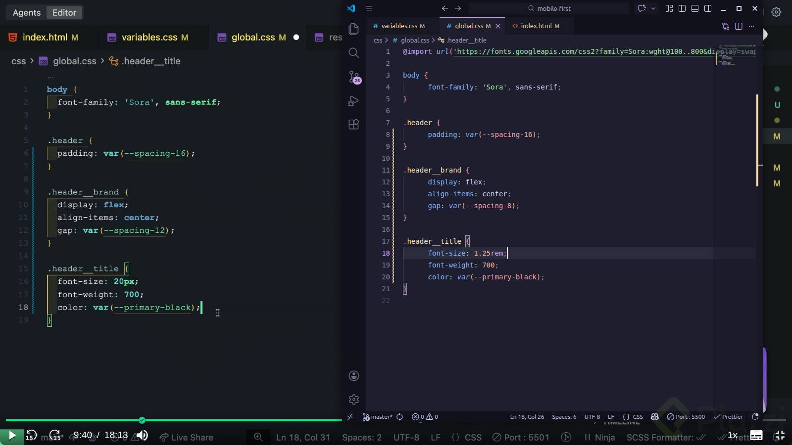Screen dimensions: 792x445
Task: Expand the Copilot chat dropdown arrow
Action: click(653, 8)
